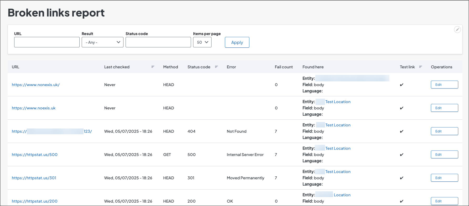The width and height of the screenshot is (469, 206).
Task: Open https://httpstat.us/500 link
Action: pyautogui.click(x=35, y=155)
